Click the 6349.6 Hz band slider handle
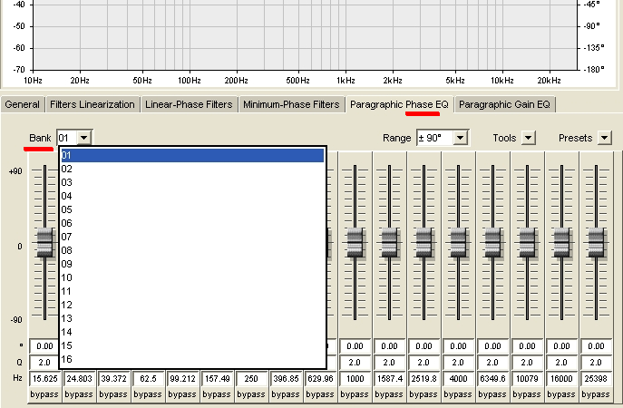 point(492,242)
